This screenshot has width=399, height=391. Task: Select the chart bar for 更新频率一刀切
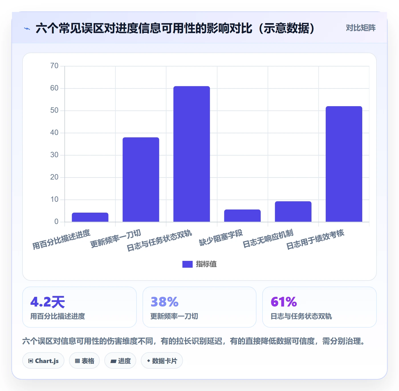[x=141, y=180]
